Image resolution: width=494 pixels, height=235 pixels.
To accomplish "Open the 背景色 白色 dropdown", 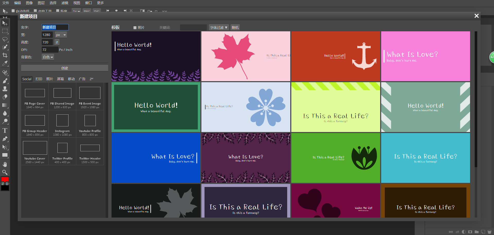I will pyautogui.click(x=48, y=57).
